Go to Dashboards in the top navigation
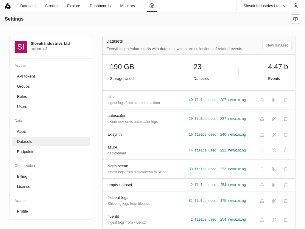The height and width of the screenshot is (229, 305). pyautogui.click(x=100, y=6)
